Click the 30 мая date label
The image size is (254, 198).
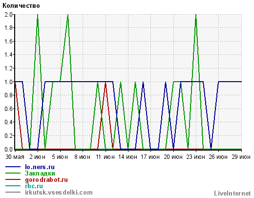tap(15, 157)
